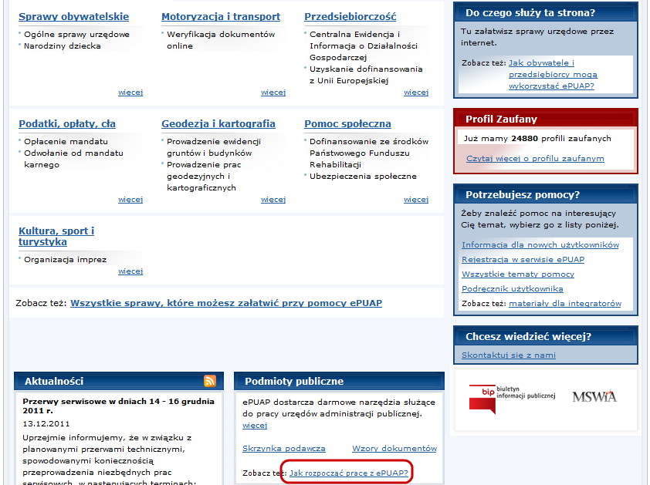
Task: Open the Przedsiębiorczość category
Action: coord(350,16)
